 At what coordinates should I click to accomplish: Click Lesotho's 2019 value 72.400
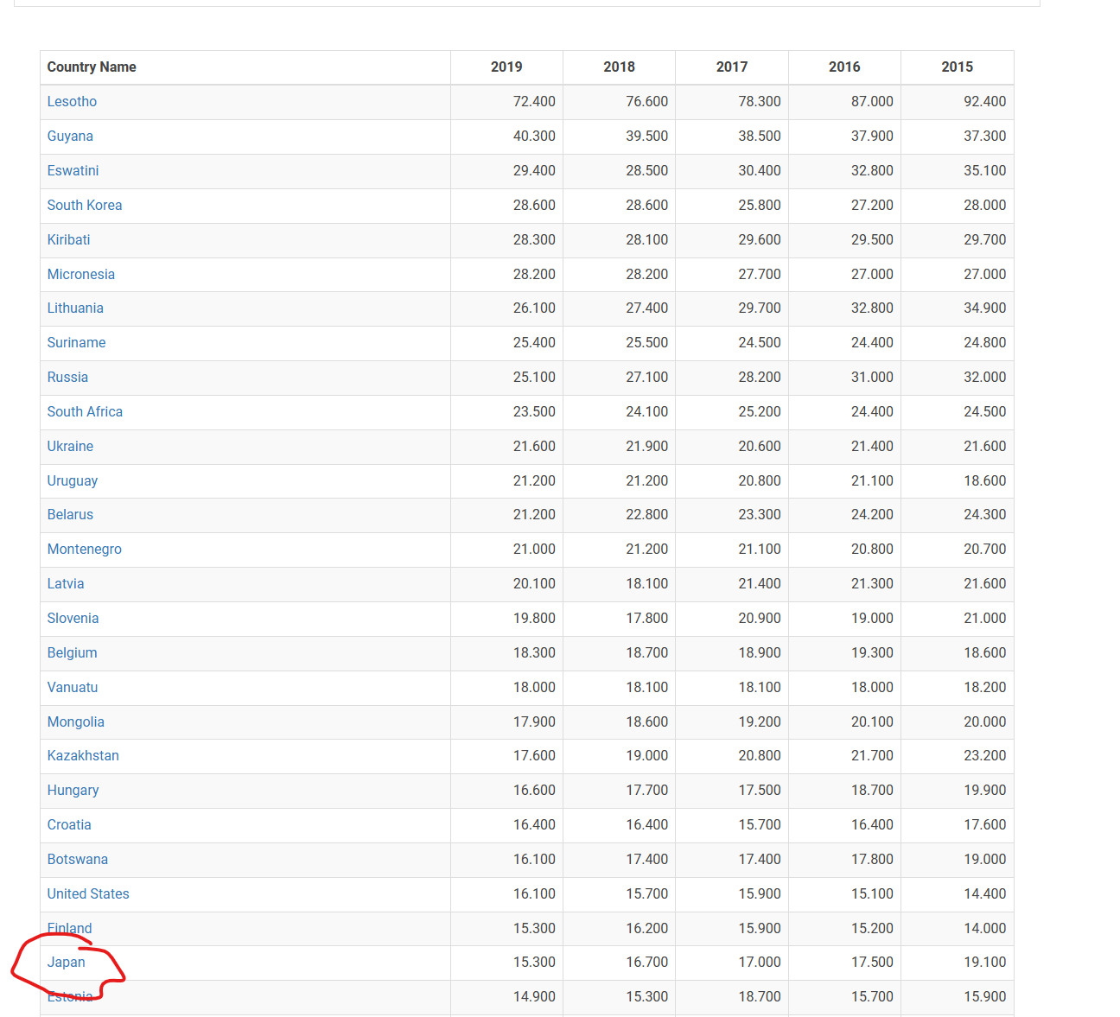tap(534, 101)
